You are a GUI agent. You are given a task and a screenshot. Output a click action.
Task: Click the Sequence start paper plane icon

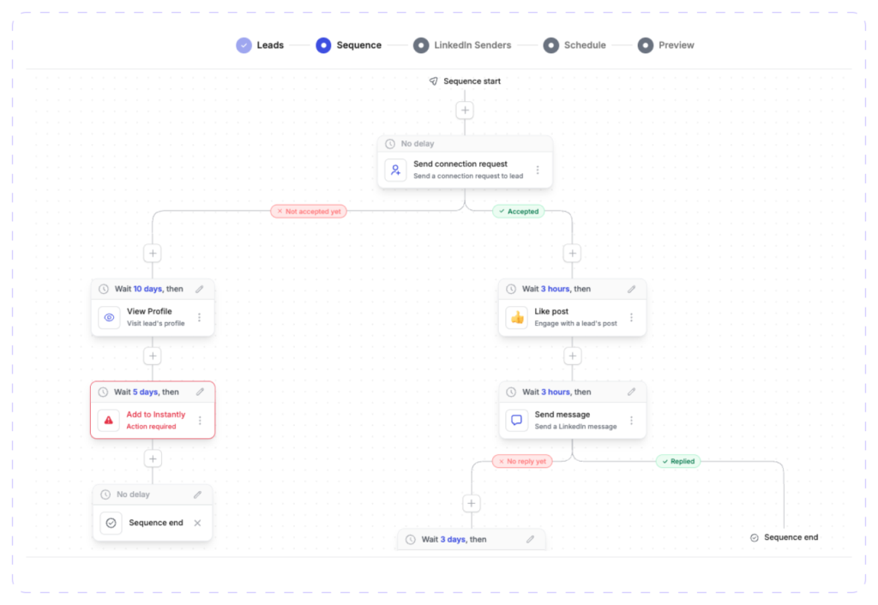433,81
